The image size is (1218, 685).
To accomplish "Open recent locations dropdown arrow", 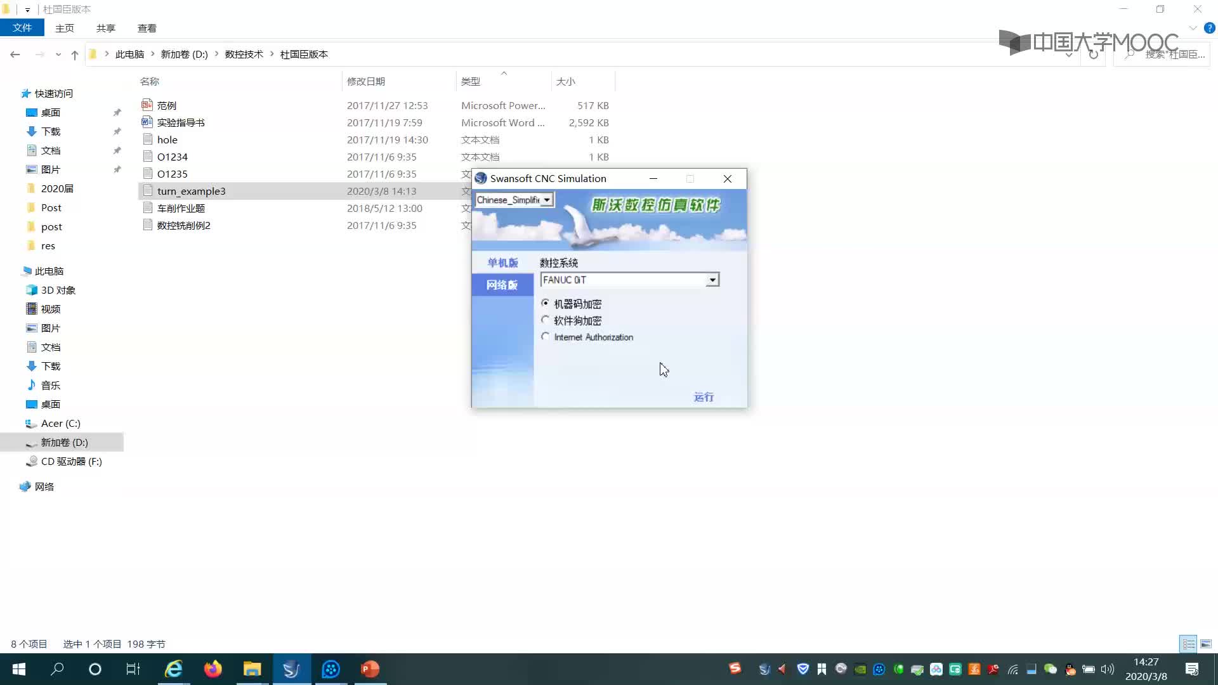I will [x=58, y=55].
